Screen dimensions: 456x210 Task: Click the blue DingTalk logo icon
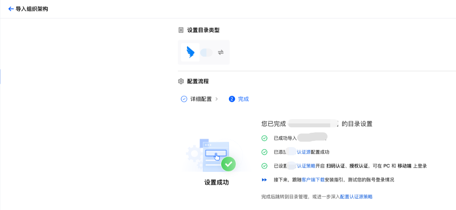(190, 52)
